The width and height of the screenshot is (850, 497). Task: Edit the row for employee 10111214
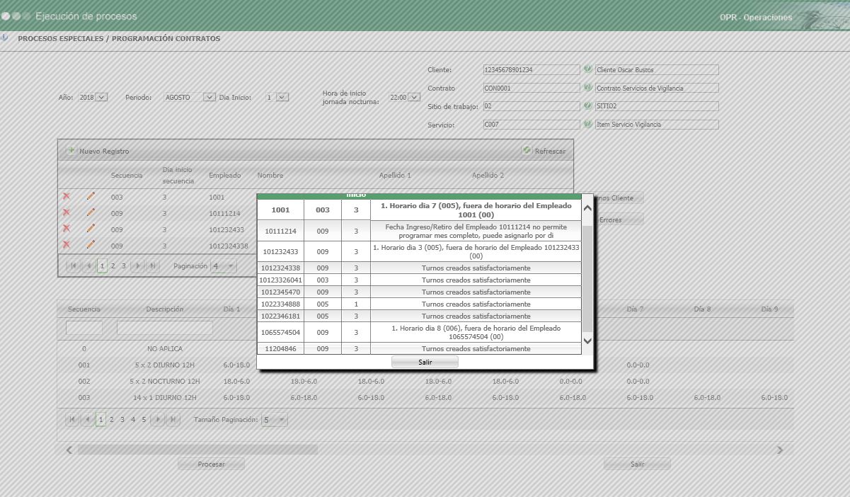tap(91, 212)
